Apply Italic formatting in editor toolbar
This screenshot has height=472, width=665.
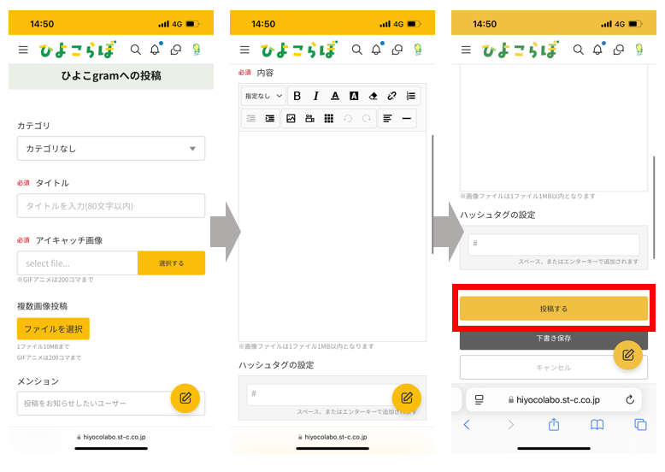point(316,97)
